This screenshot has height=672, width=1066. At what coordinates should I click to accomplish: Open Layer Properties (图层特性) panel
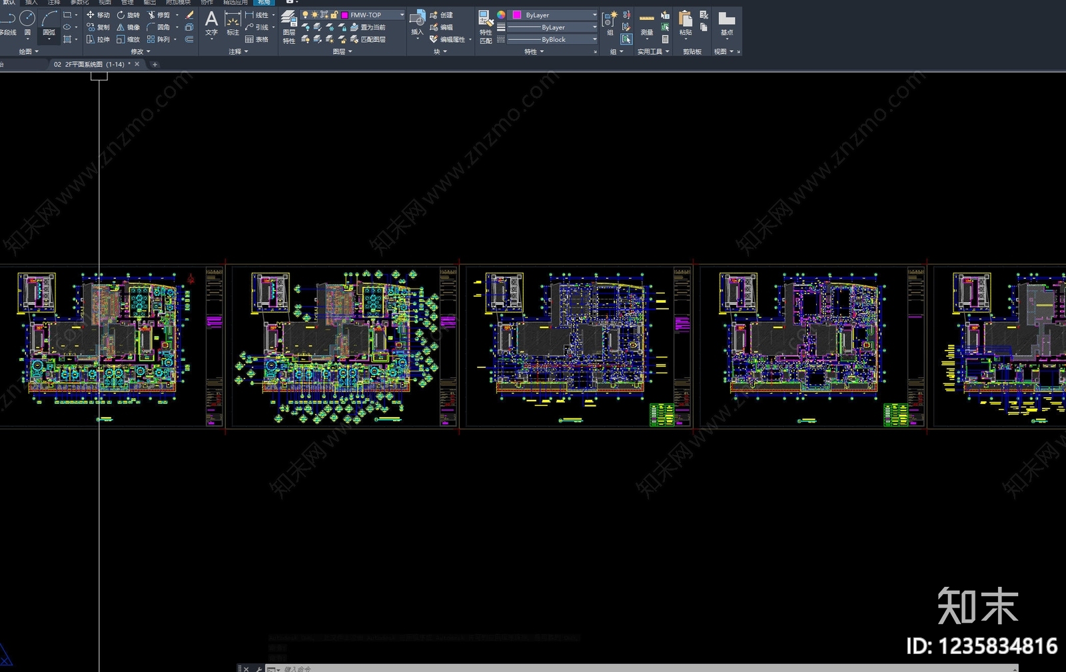coord(288,27)
